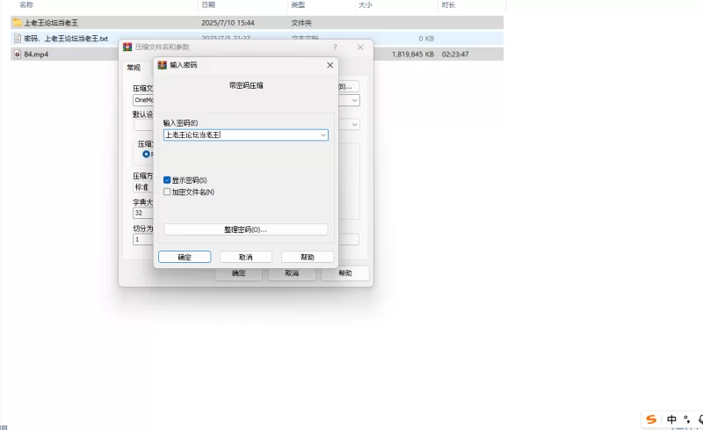This screenshot has width=703, height=430.
Task: Click the ? help icon in archive dialog
Action: click(335, 47)
